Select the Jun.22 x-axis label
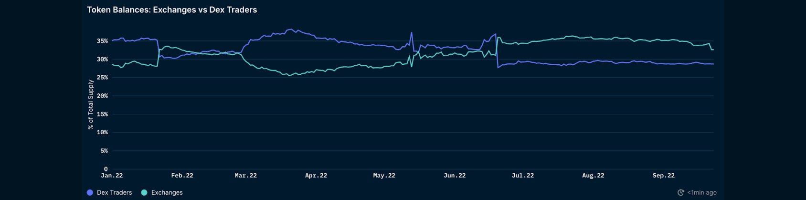The image size is (806, 200). tap(454, 175)
